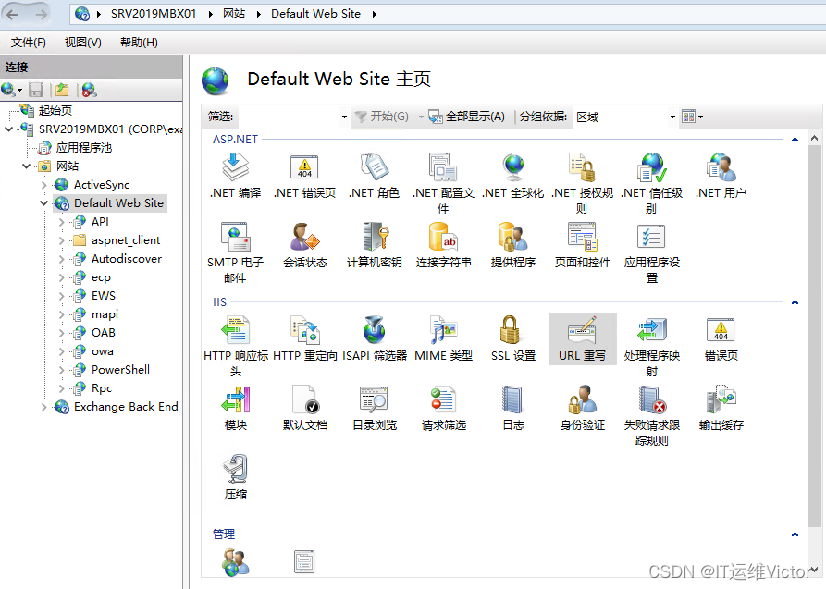Open the 文件(F) menu
This screenshot has width=826, height=589.
(x=29, y=43)
